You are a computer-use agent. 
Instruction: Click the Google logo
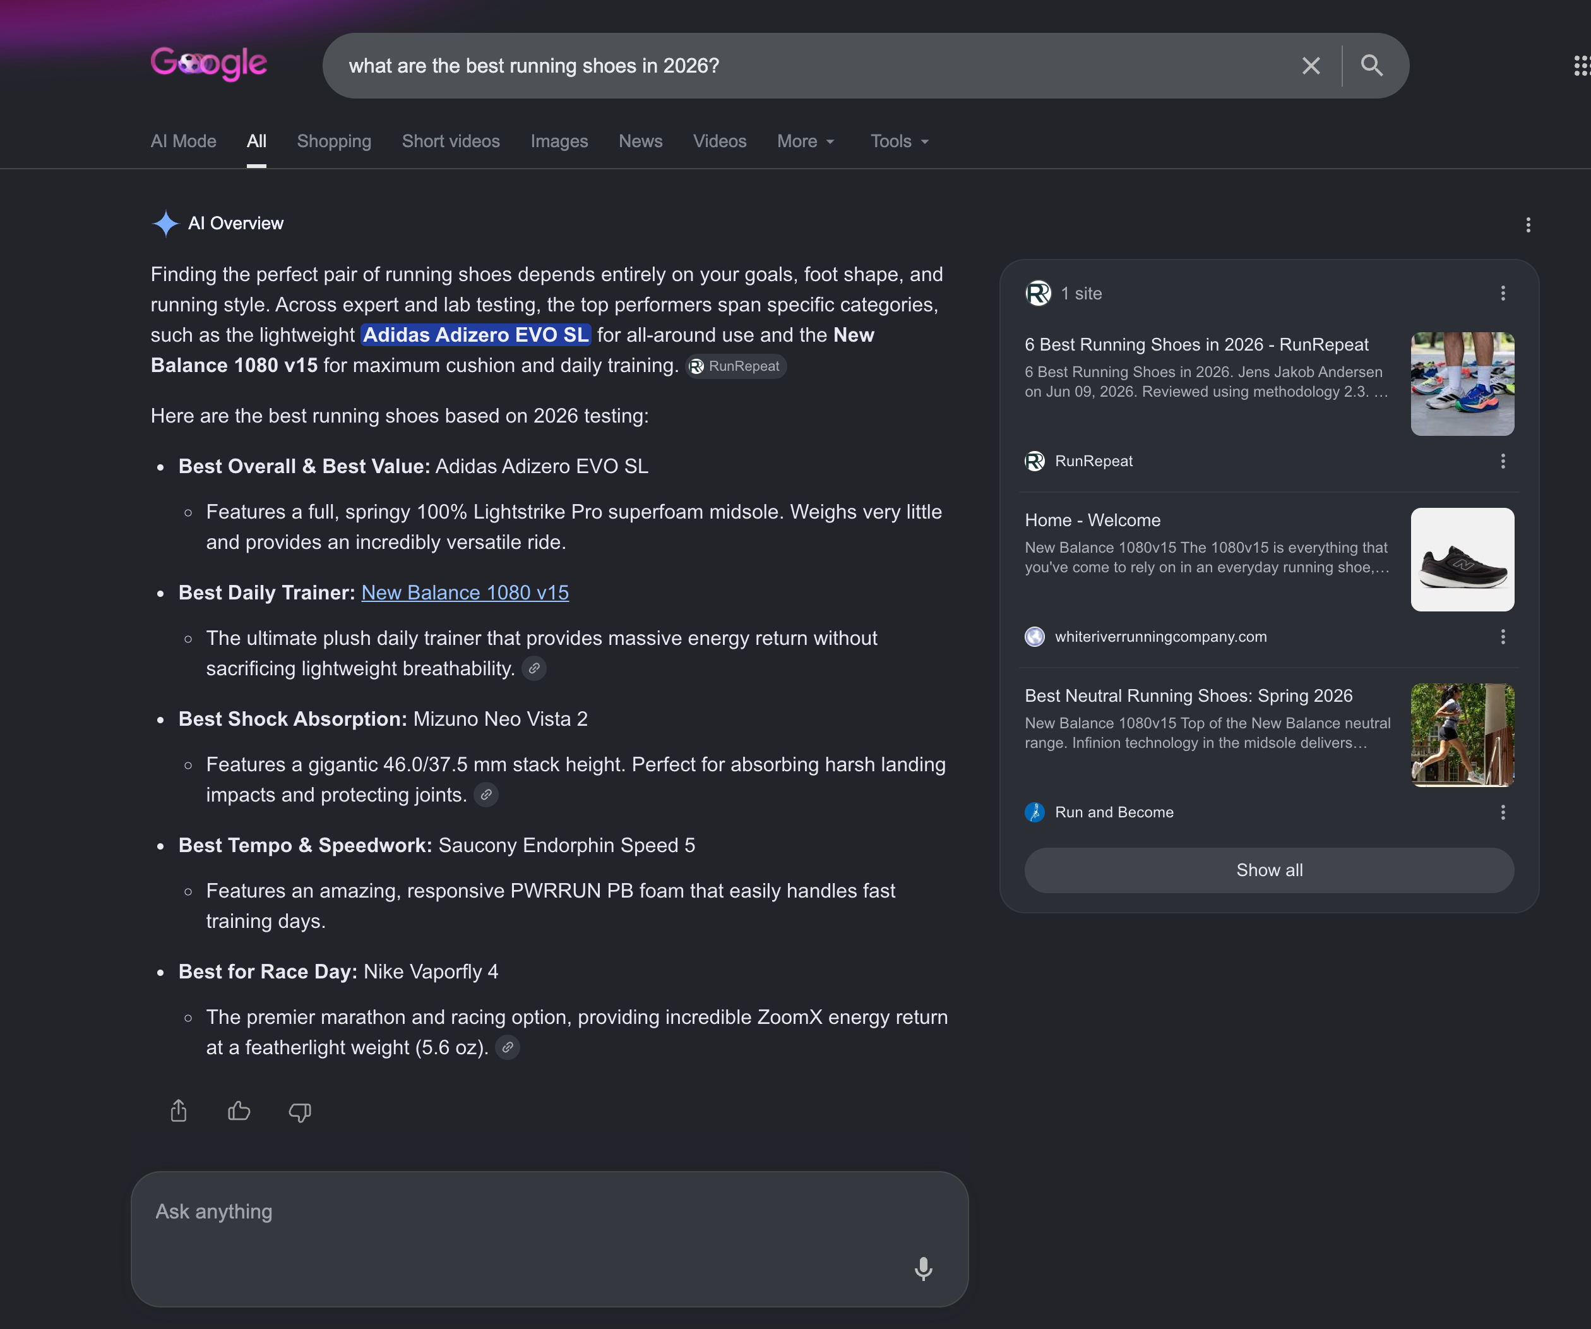(x=208, y=64)
